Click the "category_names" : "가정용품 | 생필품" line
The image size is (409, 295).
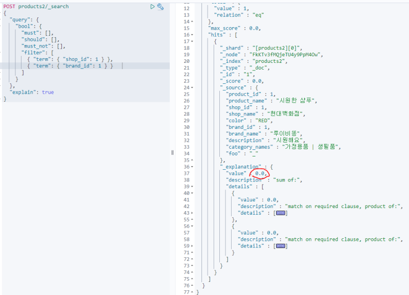coord(283,147)
